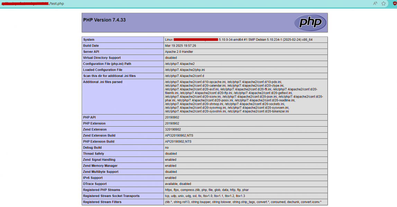
Task: Click Additional .ini files parsed label
Action: pos(102,82)
